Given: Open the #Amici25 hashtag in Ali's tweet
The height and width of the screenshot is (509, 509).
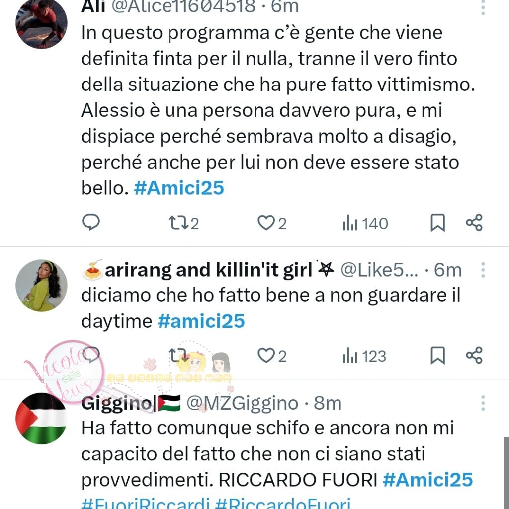Looking at the screenshot, I should [179, 188].
